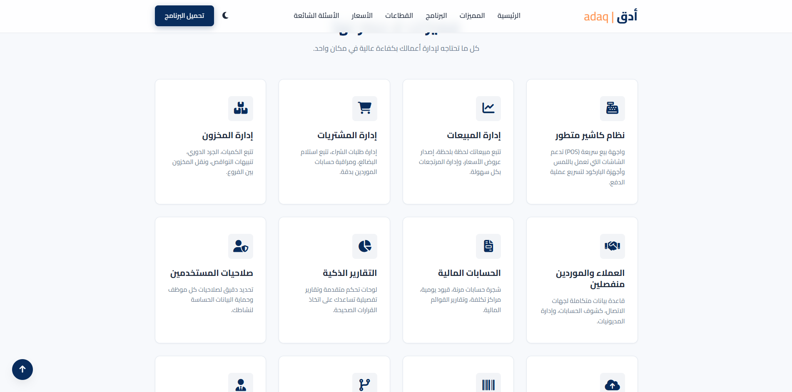Click the boxes icon on إدارة المخزون card
Image resolution: width=792 pixels, height=392 pixels.
click(241, 108)
